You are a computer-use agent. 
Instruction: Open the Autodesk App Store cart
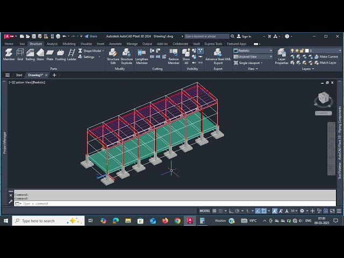tap(269, 37)
